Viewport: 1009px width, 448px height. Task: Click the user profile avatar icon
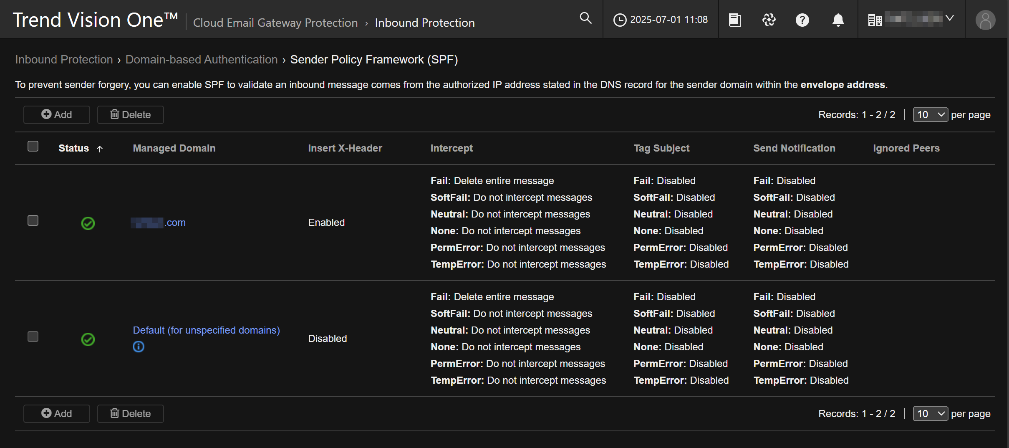[985, 20]
